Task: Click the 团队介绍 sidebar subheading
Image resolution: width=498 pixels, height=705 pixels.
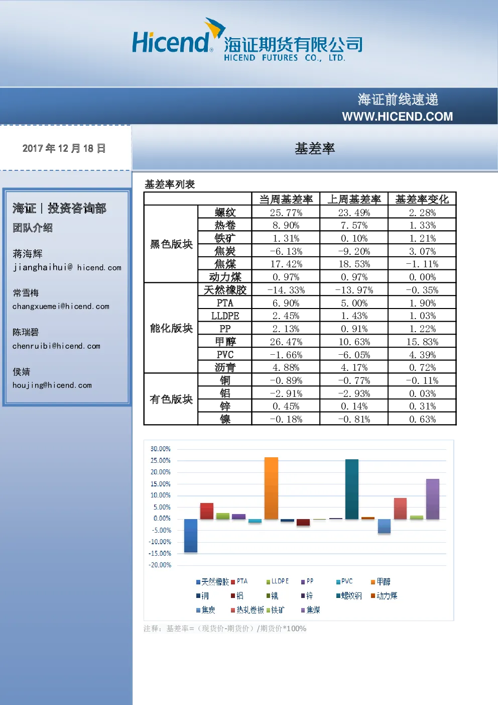Action: 33,228
